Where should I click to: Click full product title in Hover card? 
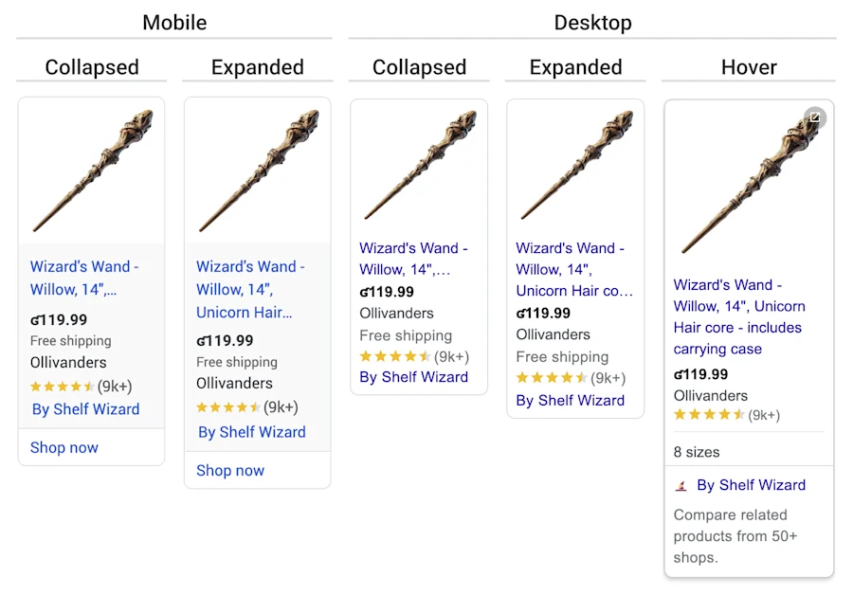pyautogui.click(x=739, y=316)
